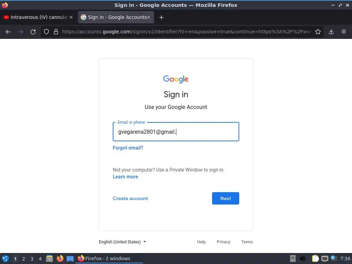The image size is (352, 264).
Task: Show site security padlock info
Action: tap(56, 32)
